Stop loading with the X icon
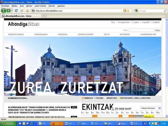This screenshot has height=126, width=168. coord(22,11)
